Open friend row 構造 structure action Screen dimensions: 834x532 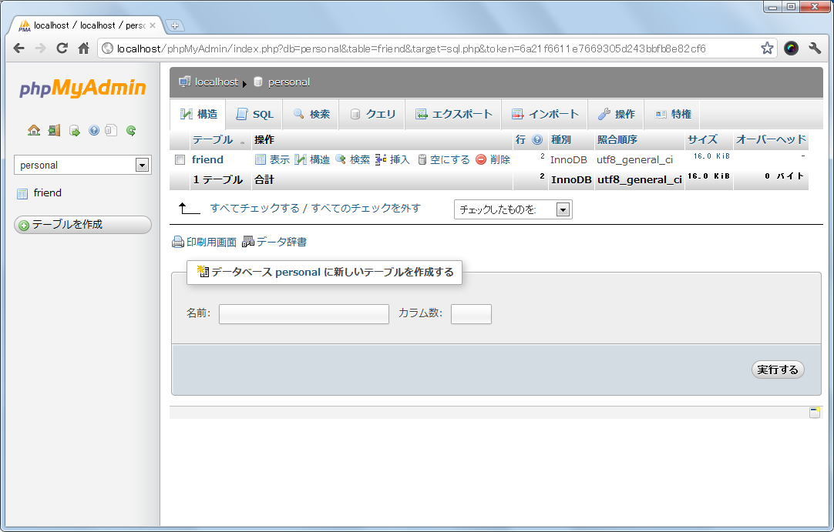pyautogui.click(x=312, y=159)
